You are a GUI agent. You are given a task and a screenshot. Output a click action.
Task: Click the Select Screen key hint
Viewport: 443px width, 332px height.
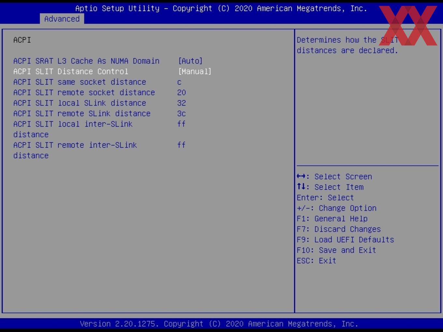[x=334, y=176]
